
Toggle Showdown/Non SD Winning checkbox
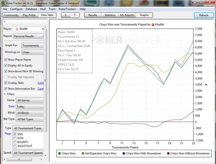click(6, 71)
